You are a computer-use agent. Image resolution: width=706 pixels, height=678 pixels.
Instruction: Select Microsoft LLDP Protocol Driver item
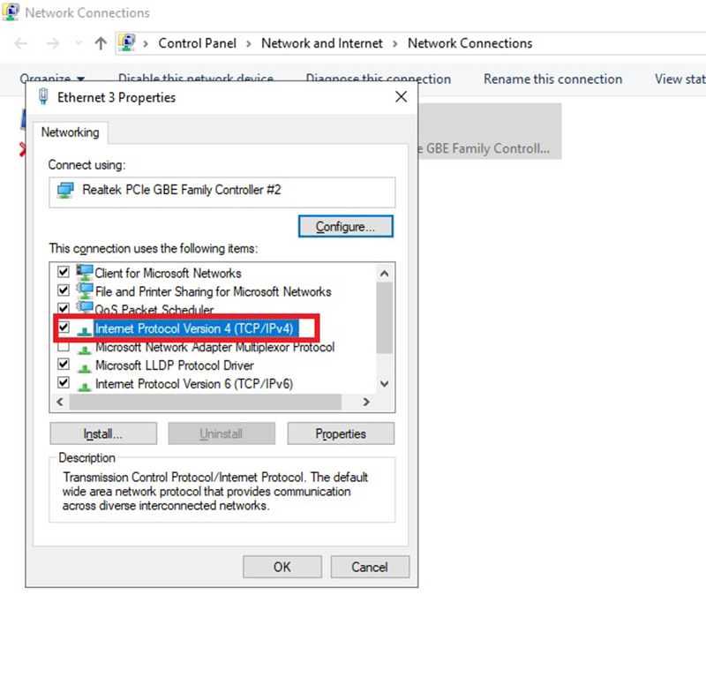[x=174, y=365]
